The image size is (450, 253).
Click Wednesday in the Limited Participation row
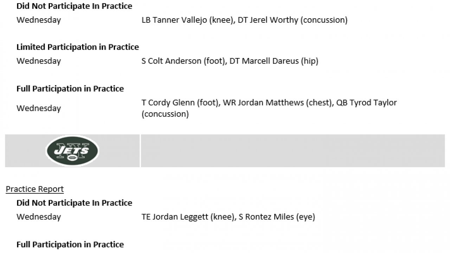pyautogui.click(x=39, y=61)
